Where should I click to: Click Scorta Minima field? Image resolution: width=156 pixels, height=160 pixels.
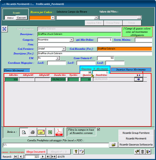(x=143, y=40)
